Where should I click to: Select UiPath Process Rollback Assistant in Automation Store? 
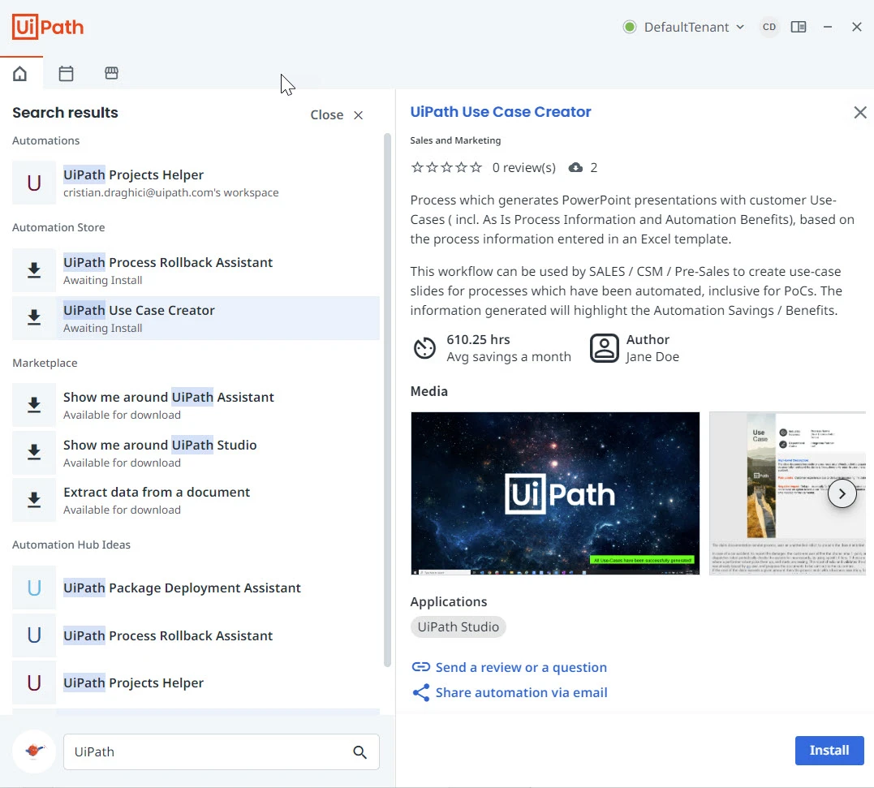tap(196, 270)
